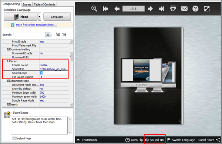Go to next page arrow
Viewport: 222px width, 144px height.
[x=150, y=9]
